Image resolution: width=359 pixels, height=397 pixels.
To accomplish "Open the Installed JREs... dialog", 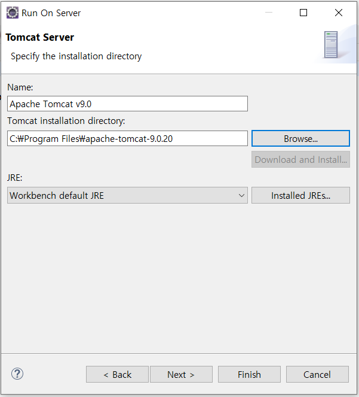I will (300, 195).
